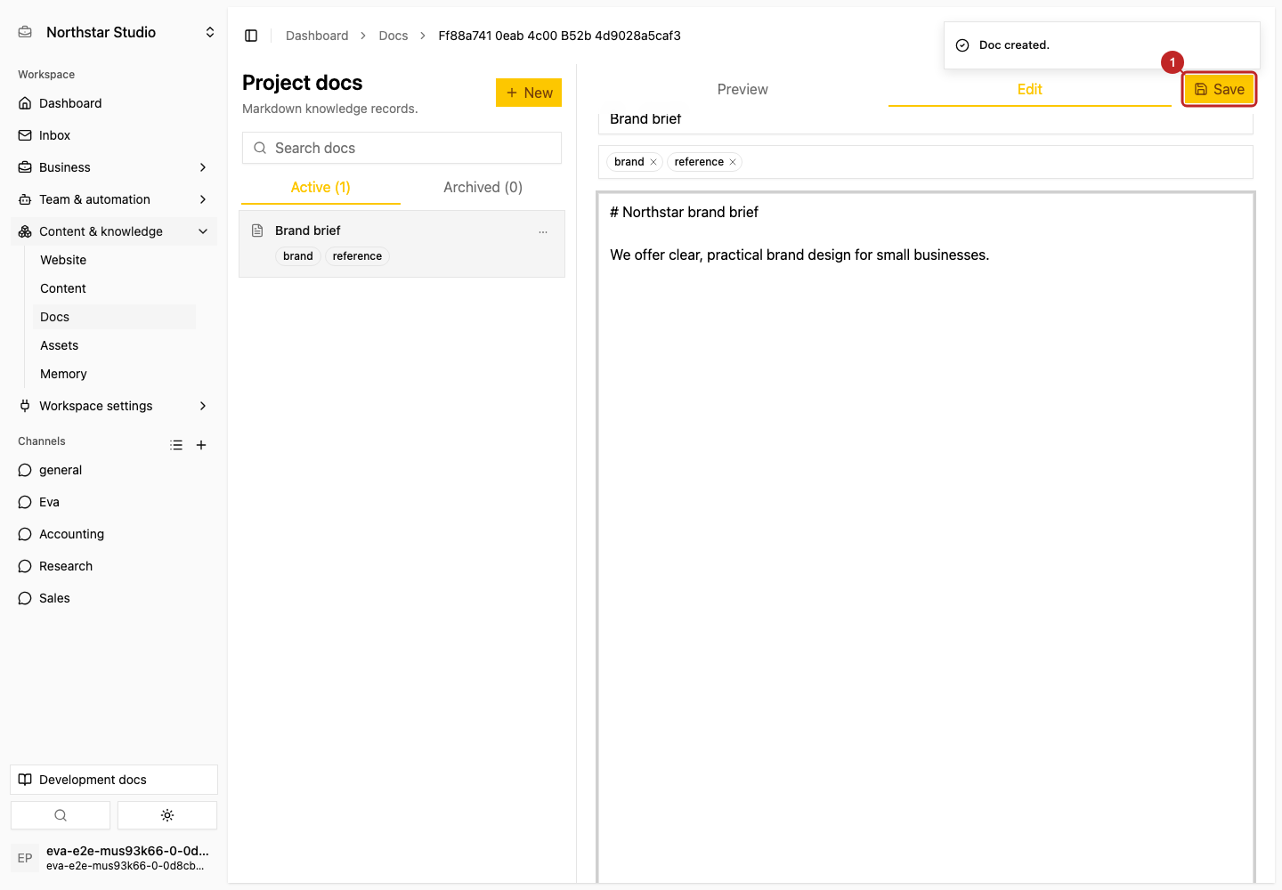This screenshot has height=890, width=1282.
Task: Open the Eva channel
Action: coord(114,502)
